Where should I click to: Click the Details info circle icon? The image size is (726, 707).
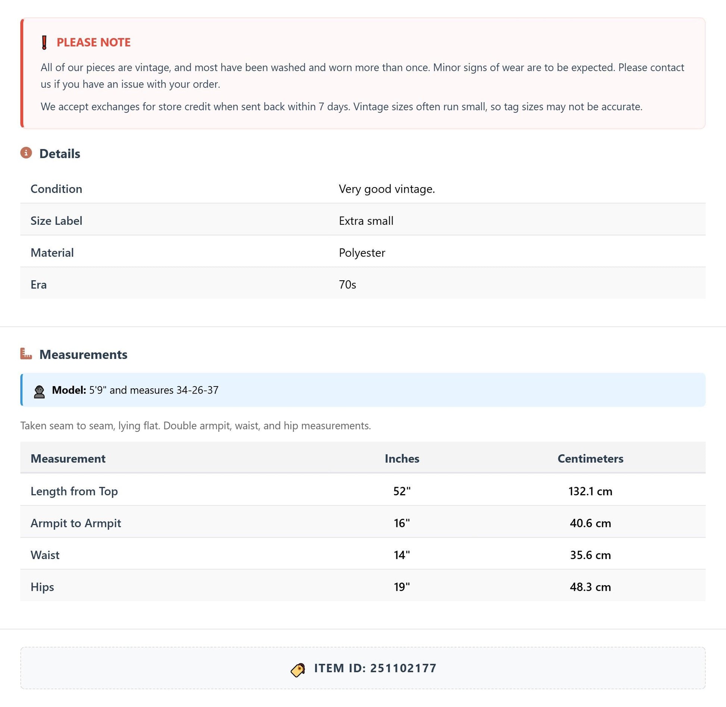tap(26, 153)
